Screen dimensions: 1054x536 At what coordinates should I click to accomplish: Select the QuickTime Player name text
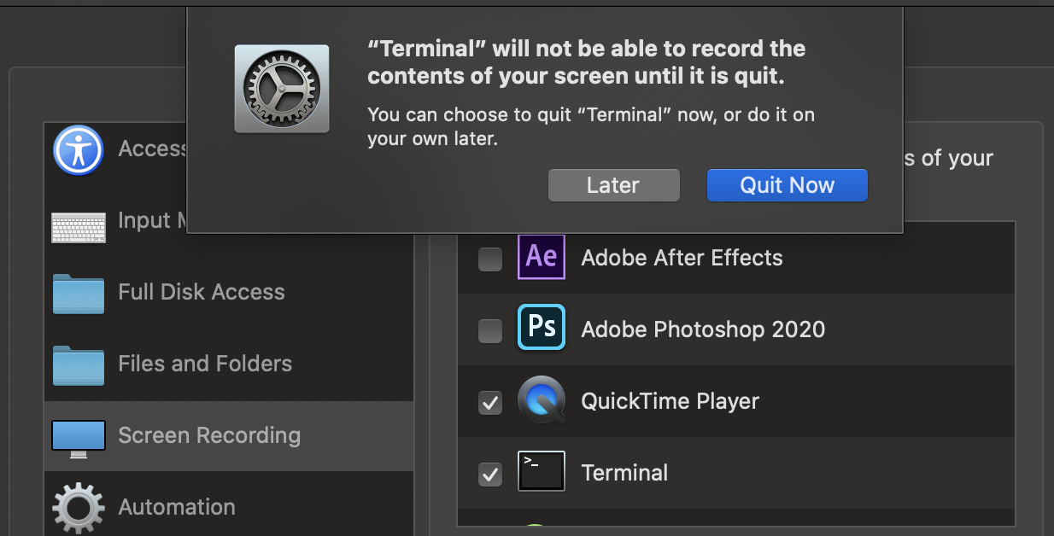(670, 401)
